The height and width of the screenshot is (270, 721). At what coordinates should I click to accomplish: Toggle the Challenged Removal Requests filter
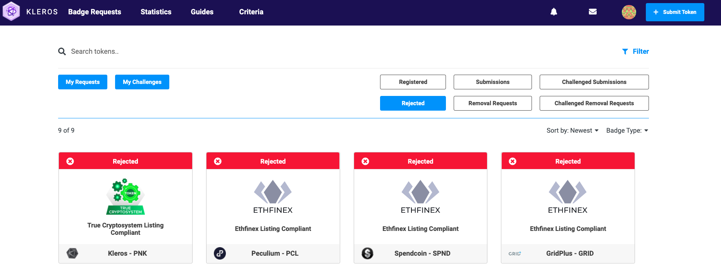594,103
